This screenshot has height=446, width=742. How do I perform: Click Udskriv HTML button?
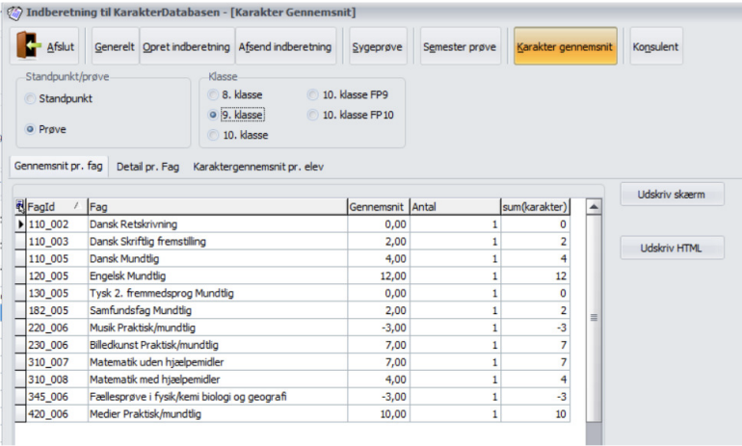tap(672, 248)
